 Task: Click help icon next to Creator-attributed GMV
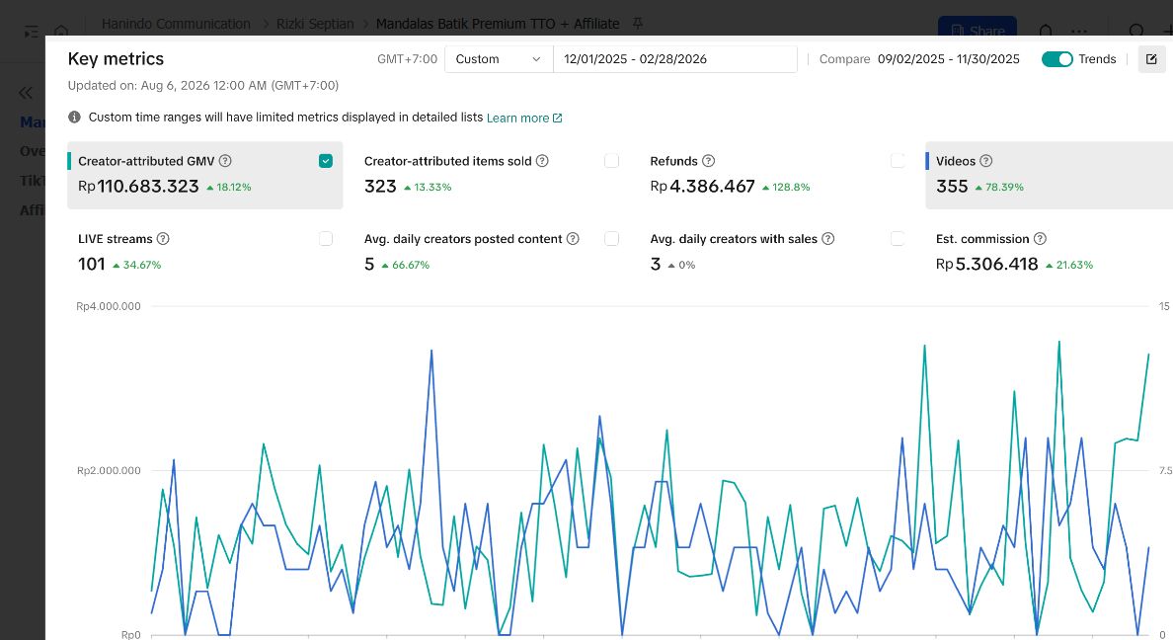click(x=225, y=161)
